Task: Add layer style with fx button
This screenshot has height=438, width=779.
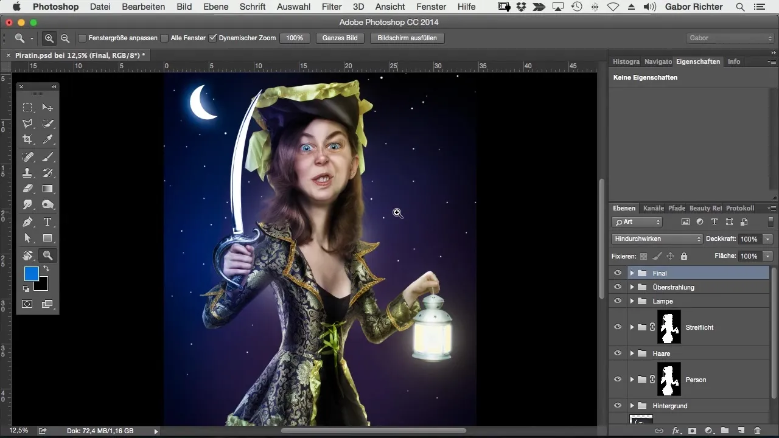Action: (x=676, y=431)
